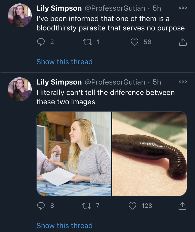Open Lily Simpson's name on first tweet
Viewport: 195px width, 232px height.
(x=59, y=8)
